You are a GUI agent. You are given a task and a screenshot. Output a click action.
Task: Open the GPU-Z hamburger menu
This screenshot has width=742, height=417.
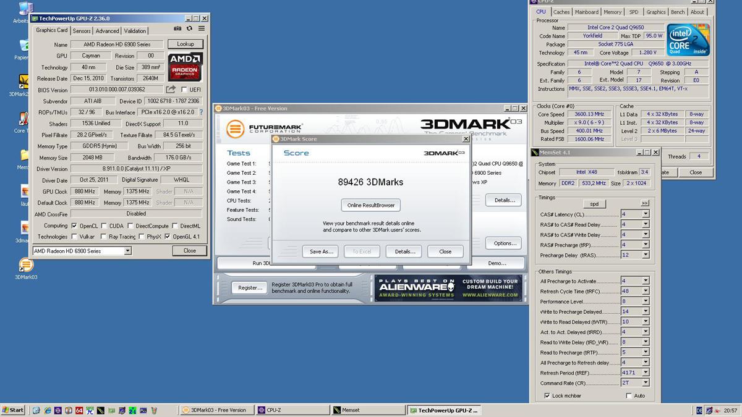(201, 28)
